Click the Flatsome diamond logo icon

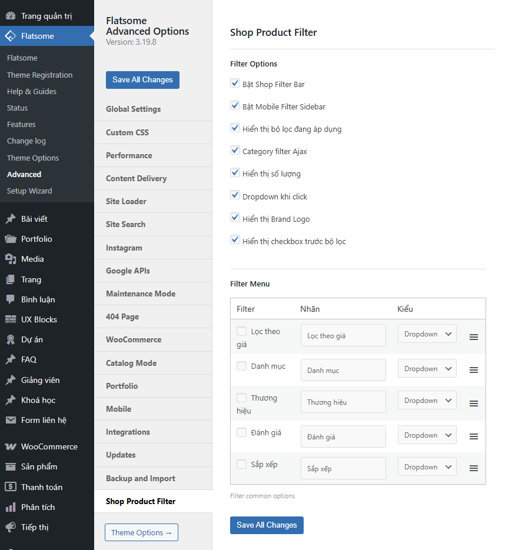[x=11, y=36]
